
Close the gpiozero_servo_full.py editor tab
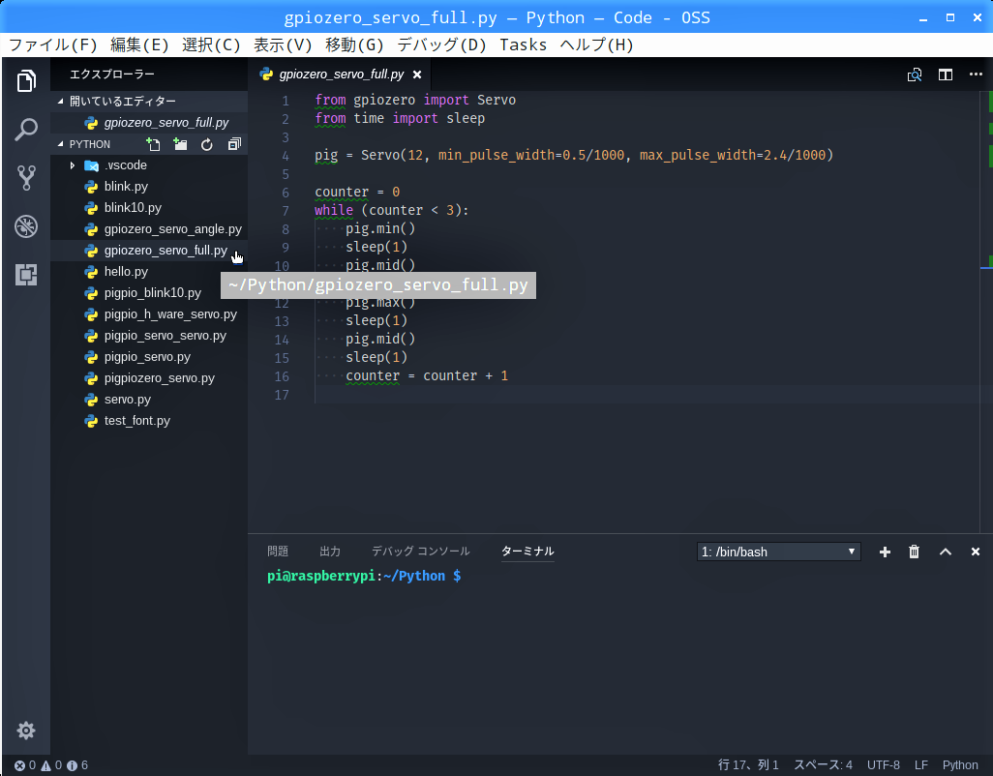pos(417,75)
